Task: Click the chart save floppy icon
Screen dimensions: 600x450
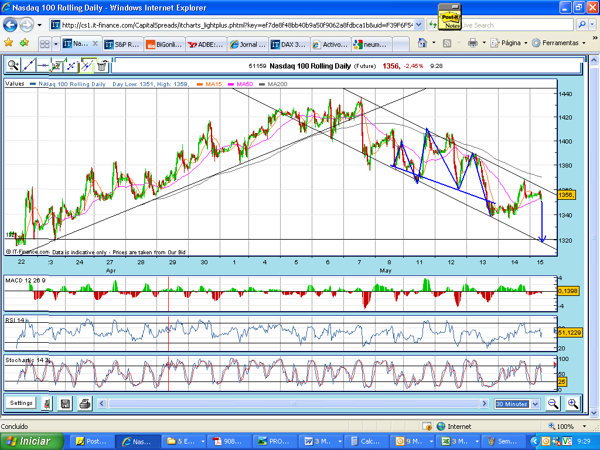Action: click(66, 404)
